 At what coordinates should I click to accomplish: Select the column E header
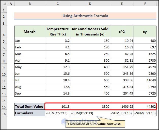[x=122, y=4]
